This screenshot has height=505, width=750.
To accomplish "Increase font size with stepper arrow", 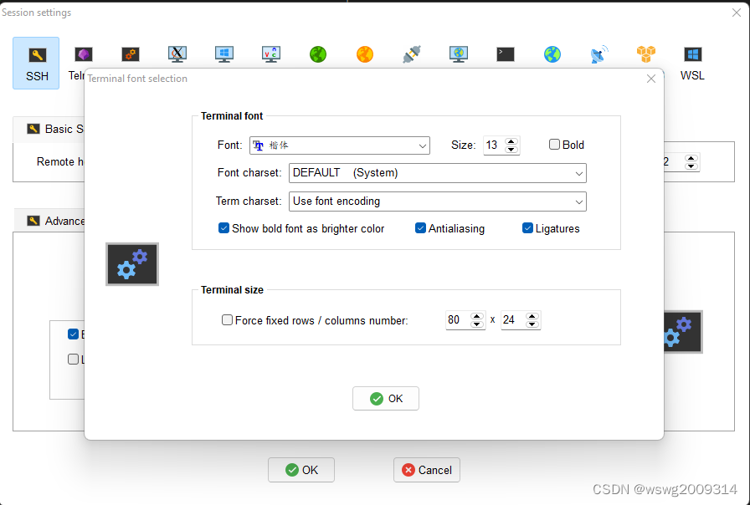I will click(x=511, y=140).
